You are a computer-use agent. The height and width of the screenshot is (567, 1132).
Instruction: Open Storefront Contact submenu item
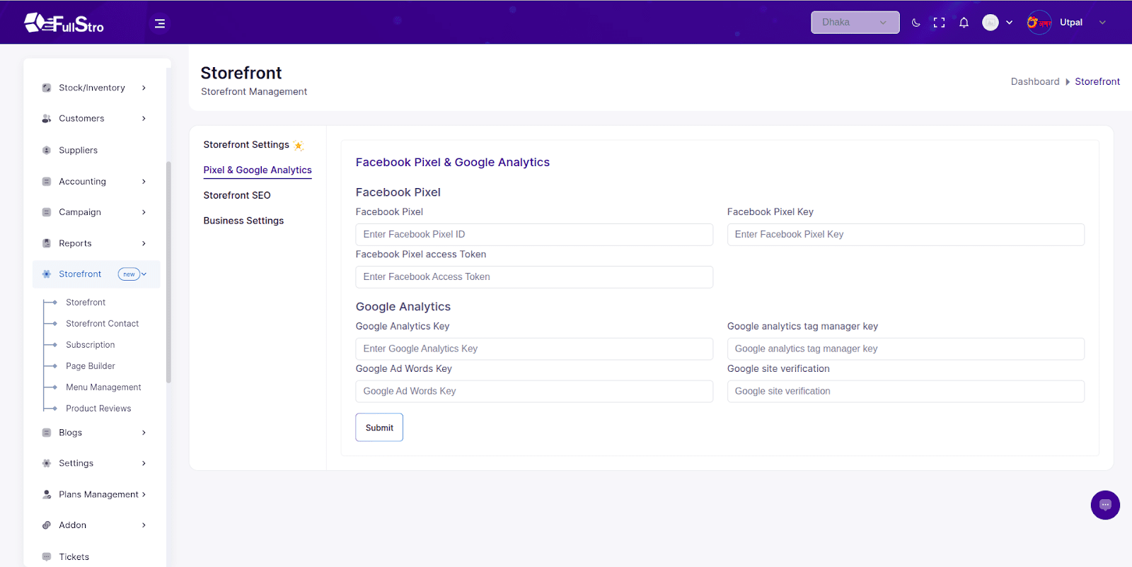[103, 324]
